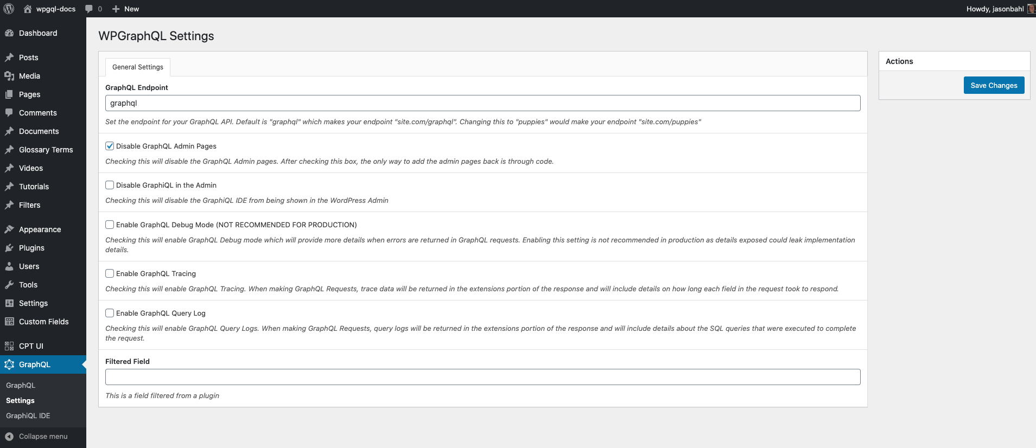Enable GraphQL Tracing checkbox
This screenshot has height=448, width=1036.
pyautogui.click(x=110, y=273)
